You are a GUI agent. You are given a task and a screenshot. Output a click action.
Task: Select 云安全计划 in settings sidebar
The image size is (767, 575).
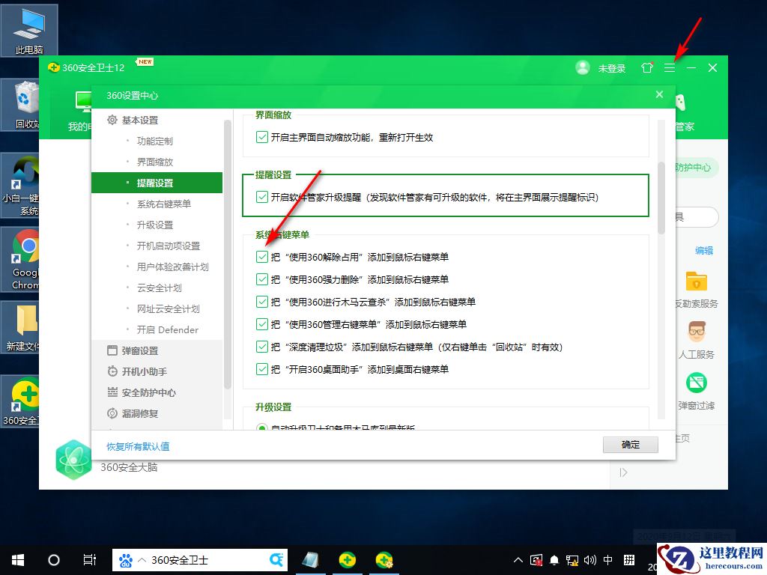[159, 288]
